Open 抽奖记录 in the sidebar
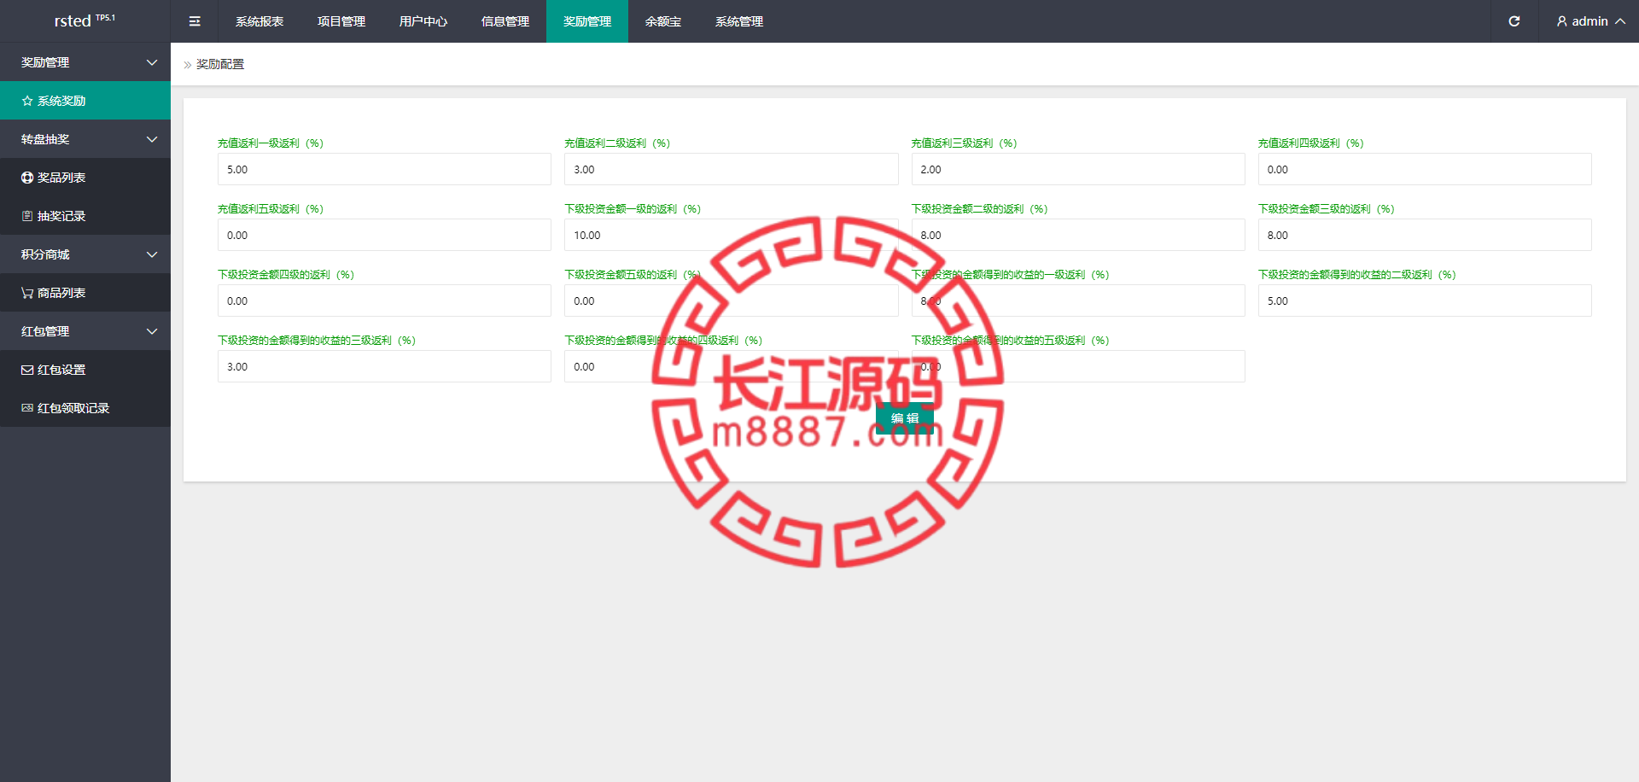Image resolution: width=1639 pixels, height=782 pixels. (85, 216)
